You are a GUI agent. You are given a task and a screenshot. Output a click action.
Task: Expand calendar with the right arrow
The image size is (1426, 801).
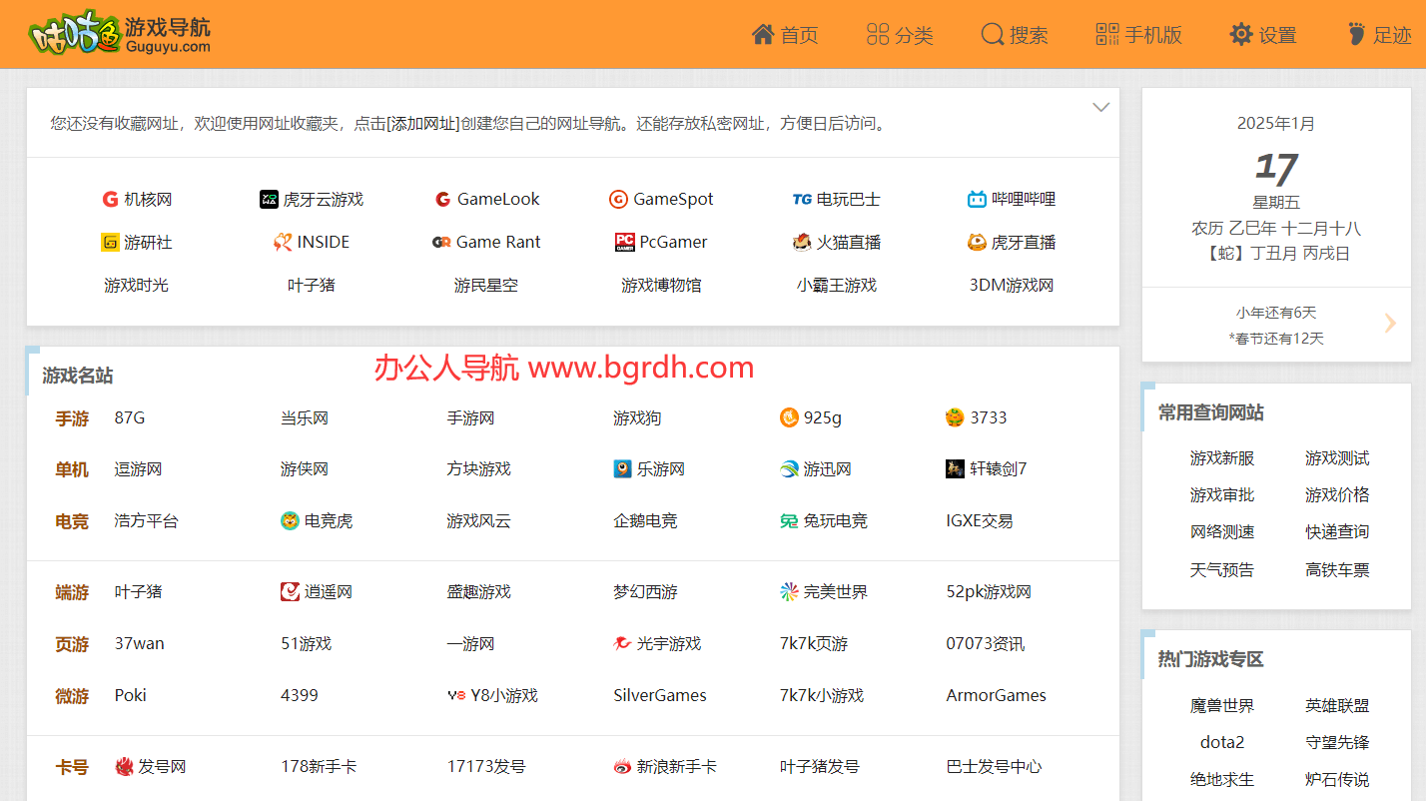tap(1390, 323)
